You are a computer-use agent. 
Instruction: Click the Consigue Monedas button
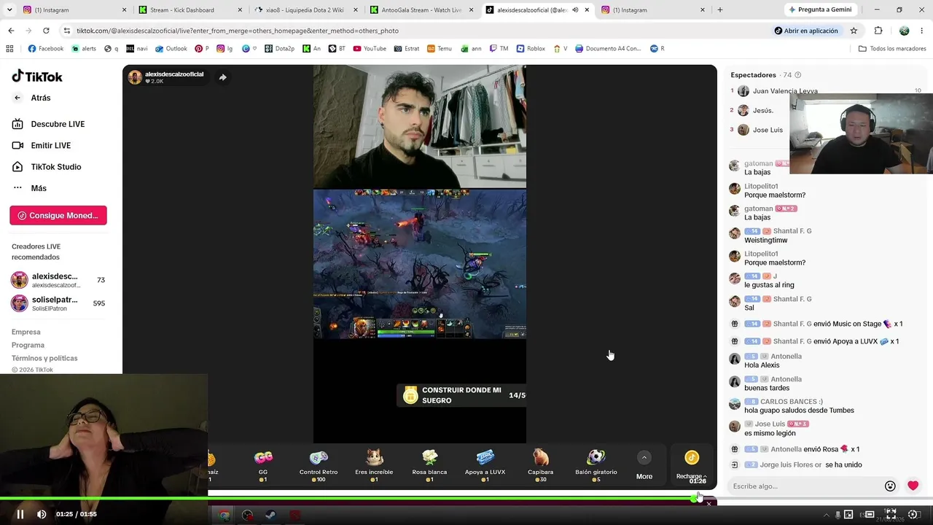point(58,215)
